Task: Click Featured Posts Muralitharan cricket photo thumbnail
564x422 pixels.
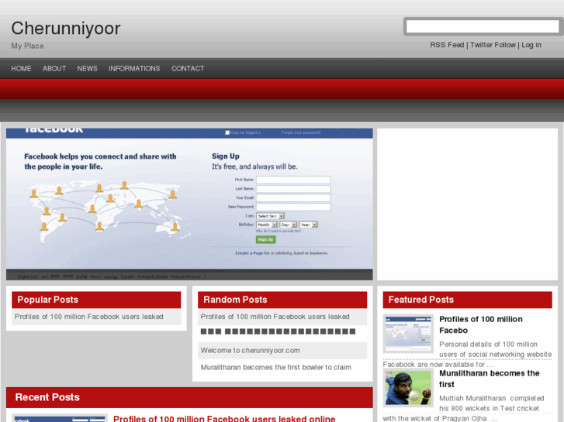Action: (x=408, y=388)
